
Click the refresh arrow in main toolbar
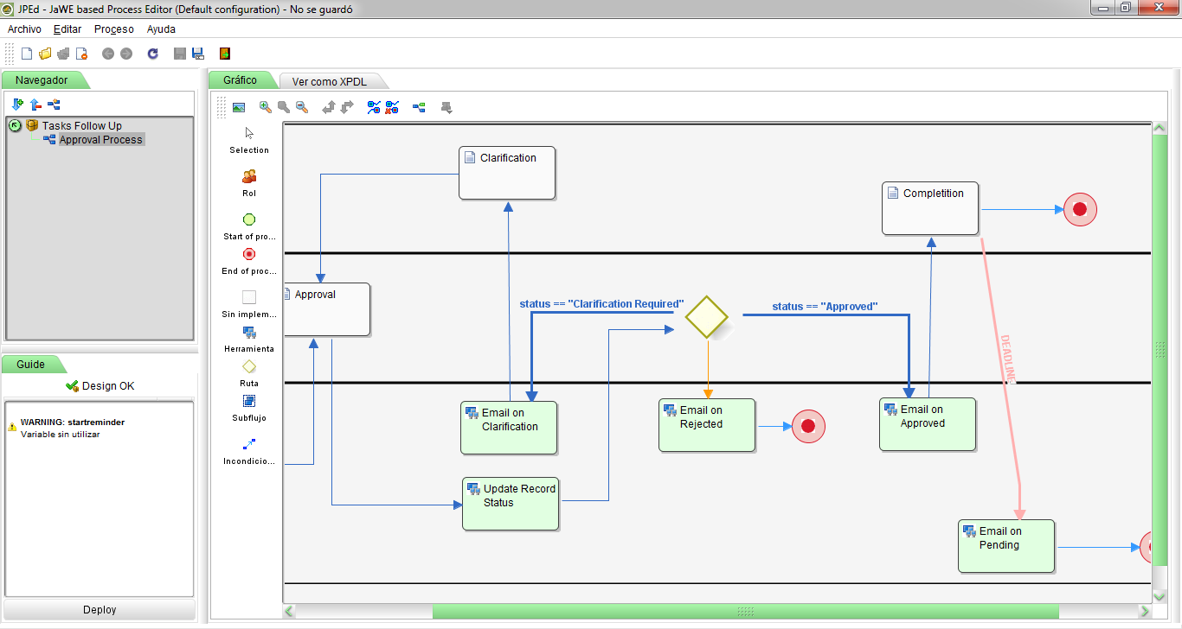(153, 54)
